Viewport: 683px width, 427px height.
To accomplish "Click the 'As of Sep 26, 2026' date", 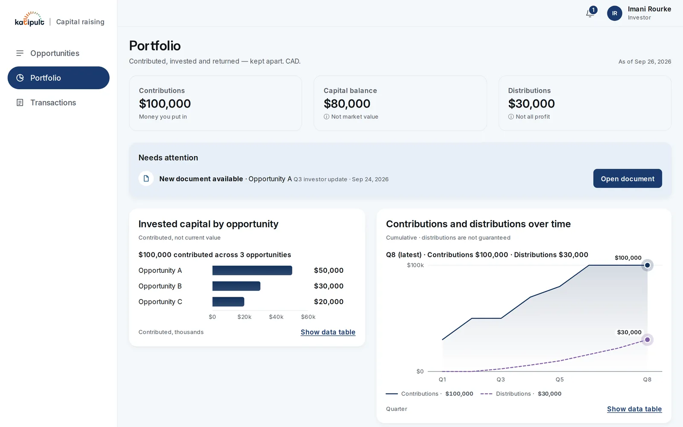I will (x=645, y=61).
